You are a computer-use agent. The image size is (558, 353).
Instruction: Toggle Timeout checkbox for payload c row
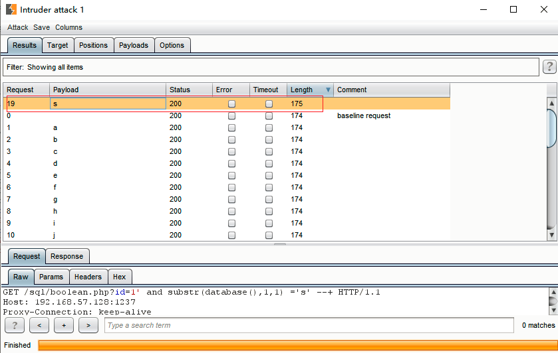click(x=269, y=152)
